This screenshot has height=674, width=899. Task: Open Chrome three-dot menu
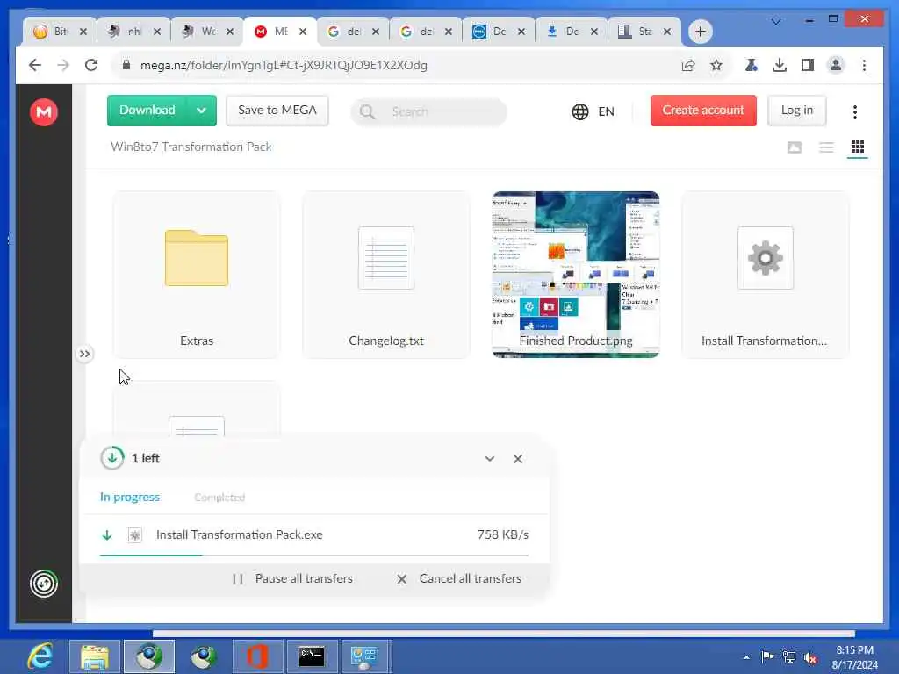(864, 65)
